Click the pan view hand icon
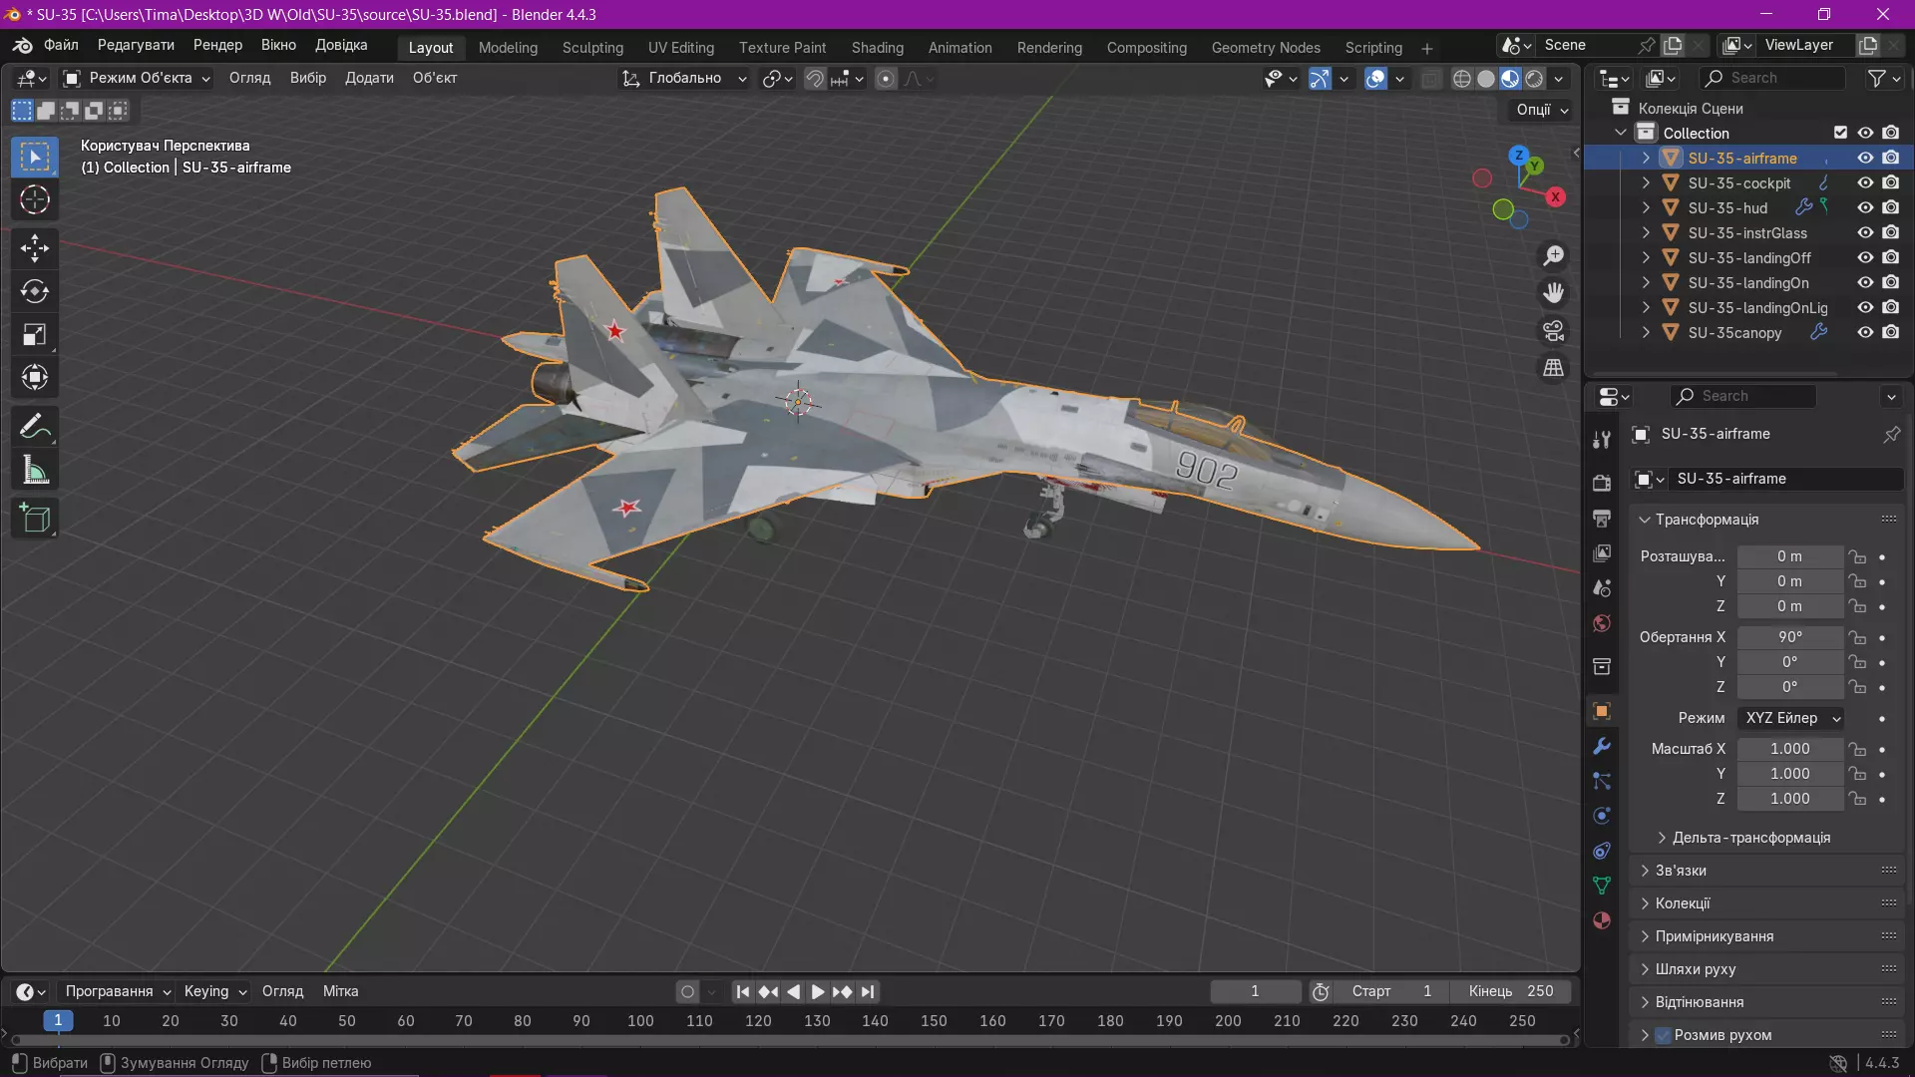Viewport: 1915px width, 1077px height. [1554, 293]
